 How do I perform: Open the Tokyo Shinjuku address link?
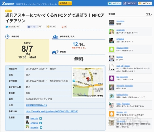click(36, 105)
